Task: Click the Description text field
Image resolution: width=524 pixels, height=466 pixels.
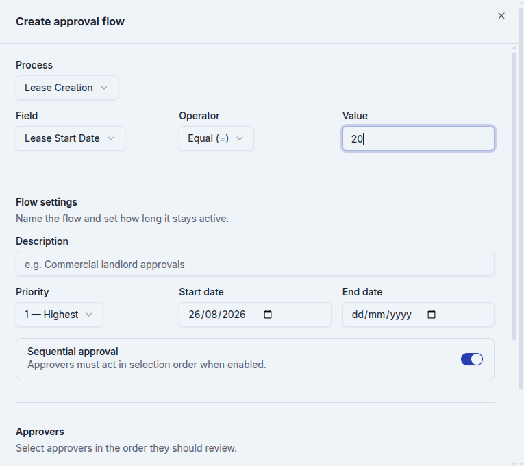Action: coord(255,264)
